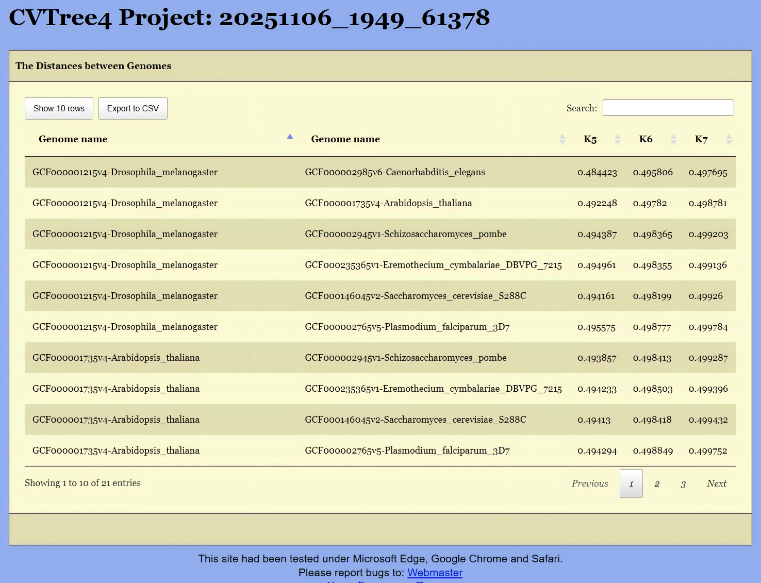Viewport: 761px width, 583px height.
Task: Switch to page 3 of results
Action: [x=683, y=484]
